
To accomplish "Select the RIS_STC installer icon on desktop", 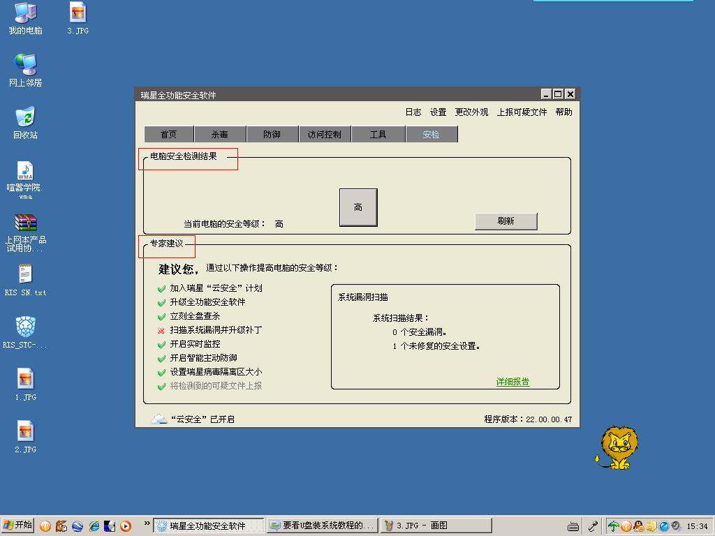I will [26, 332].
